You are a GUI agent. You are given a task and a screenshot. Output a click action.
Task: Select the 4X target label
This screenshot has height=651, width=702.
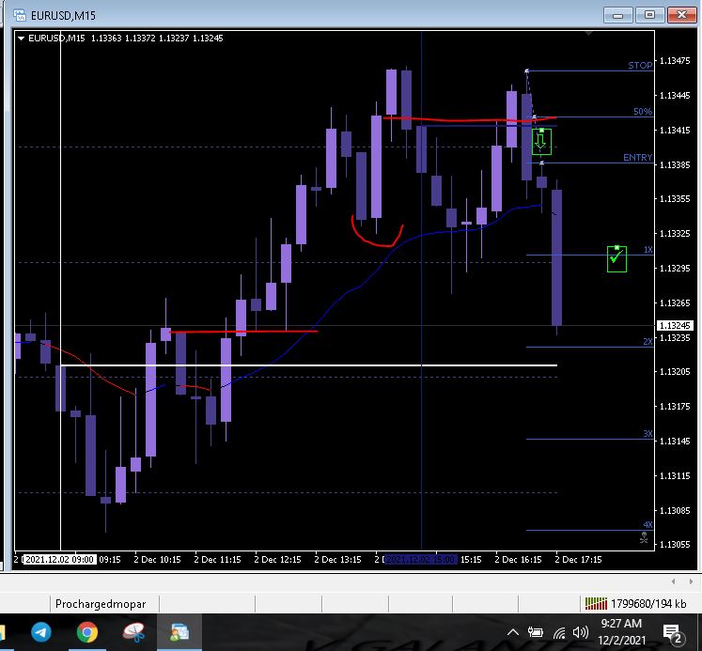tap(647, 525)
